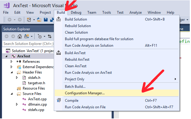Expand the dllmain.cpp node arrow

click(17, 104)
